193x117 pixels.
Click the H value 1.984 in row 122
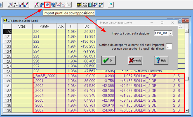(71, 42)
